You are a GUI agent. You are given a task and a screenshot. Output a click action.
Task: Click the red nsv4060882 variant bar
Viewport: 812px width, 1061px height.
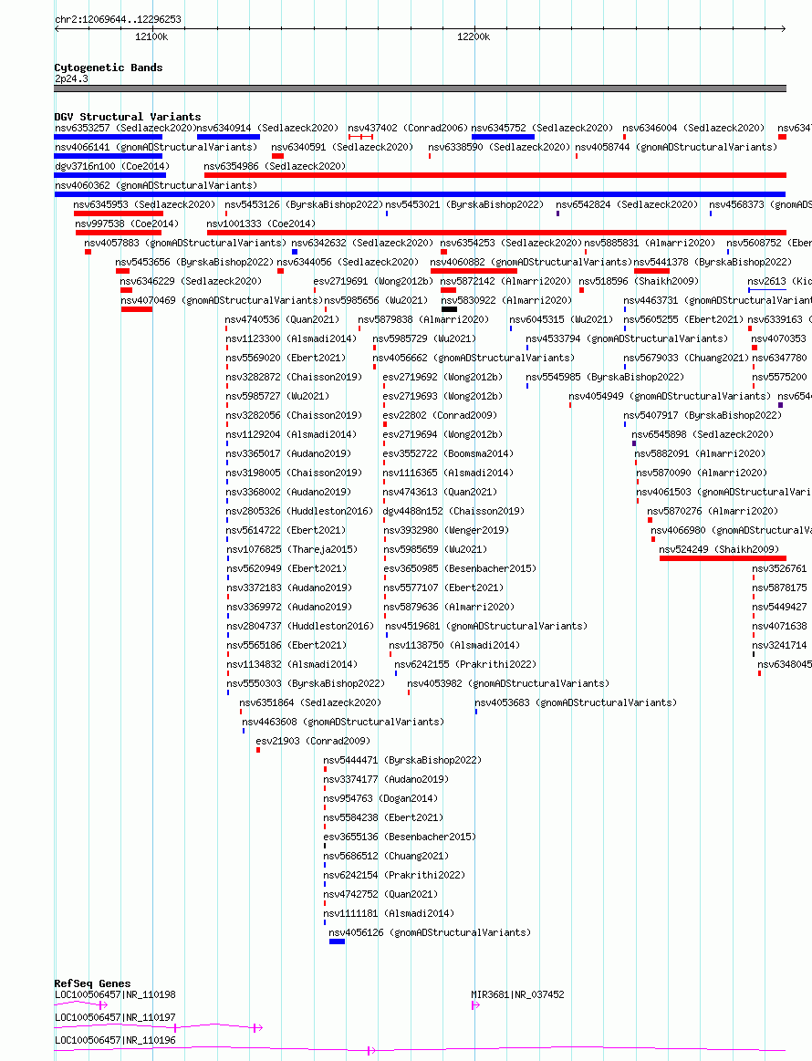[x=474, y=271]
